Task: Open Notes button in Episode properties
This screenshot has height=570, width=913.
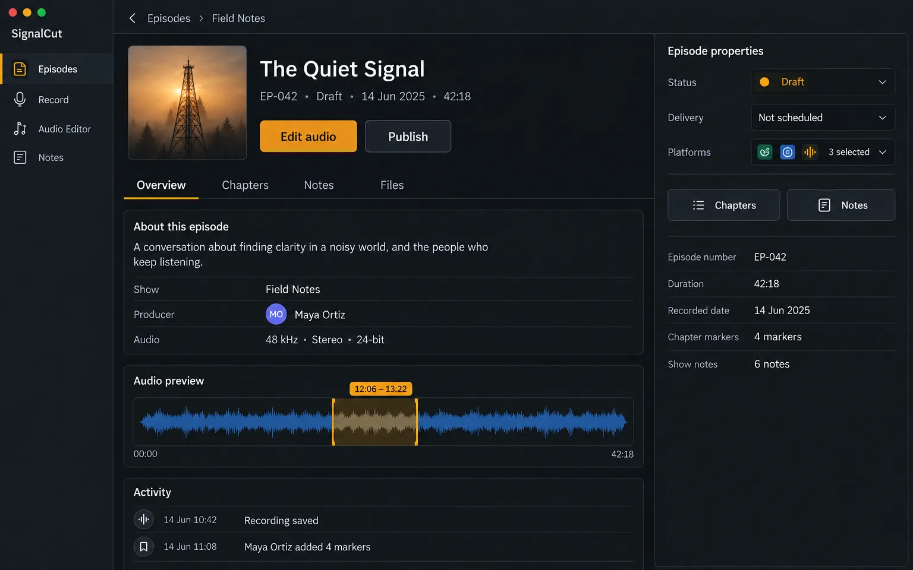Action: [841, 205]
